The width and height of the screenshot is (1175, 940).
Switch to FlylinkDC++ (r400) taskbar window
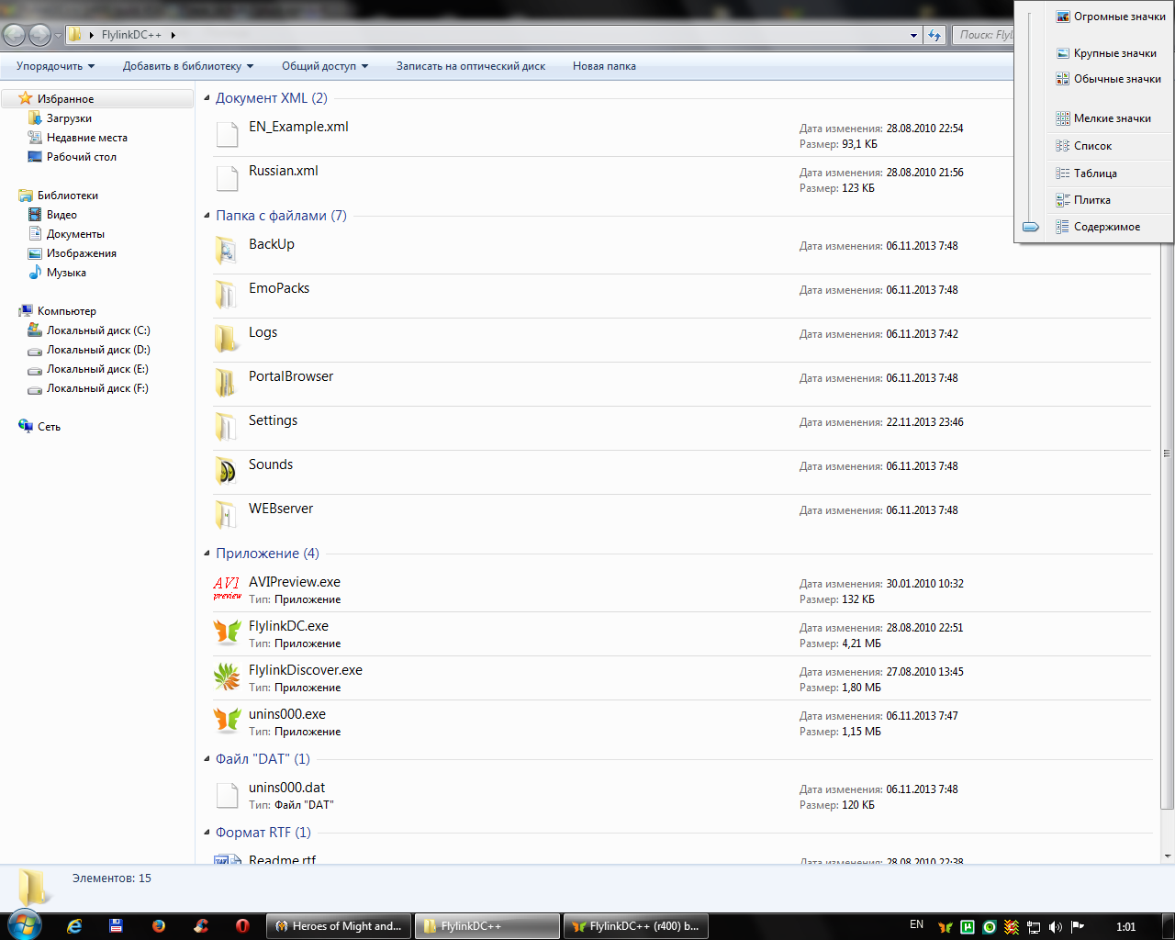pos(635,926)
